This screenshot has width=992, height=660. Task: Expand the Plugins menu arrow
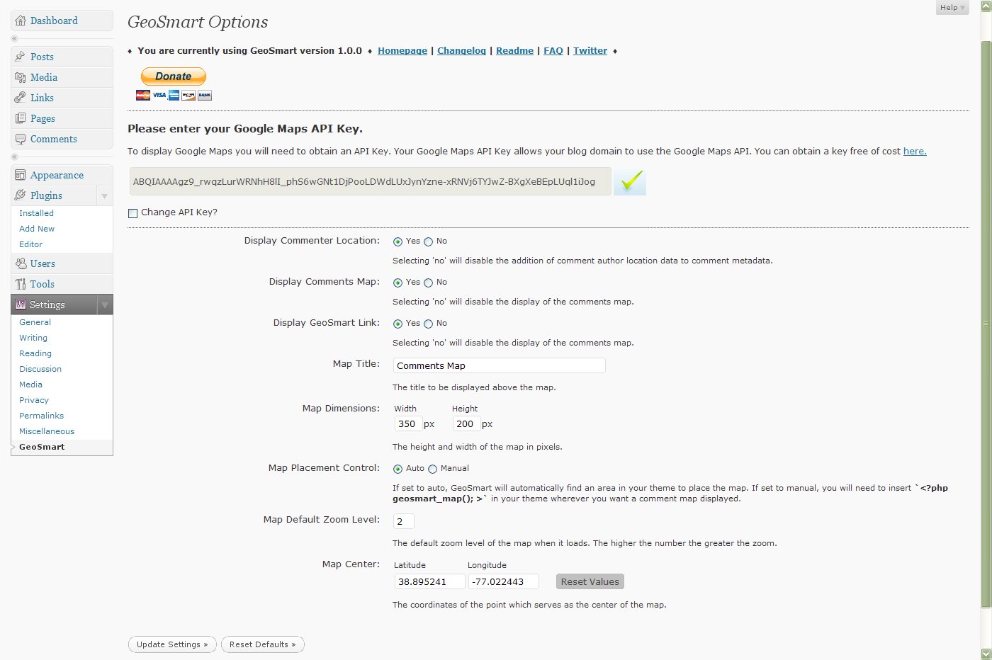pyautogui.click(x=104, y=196)
